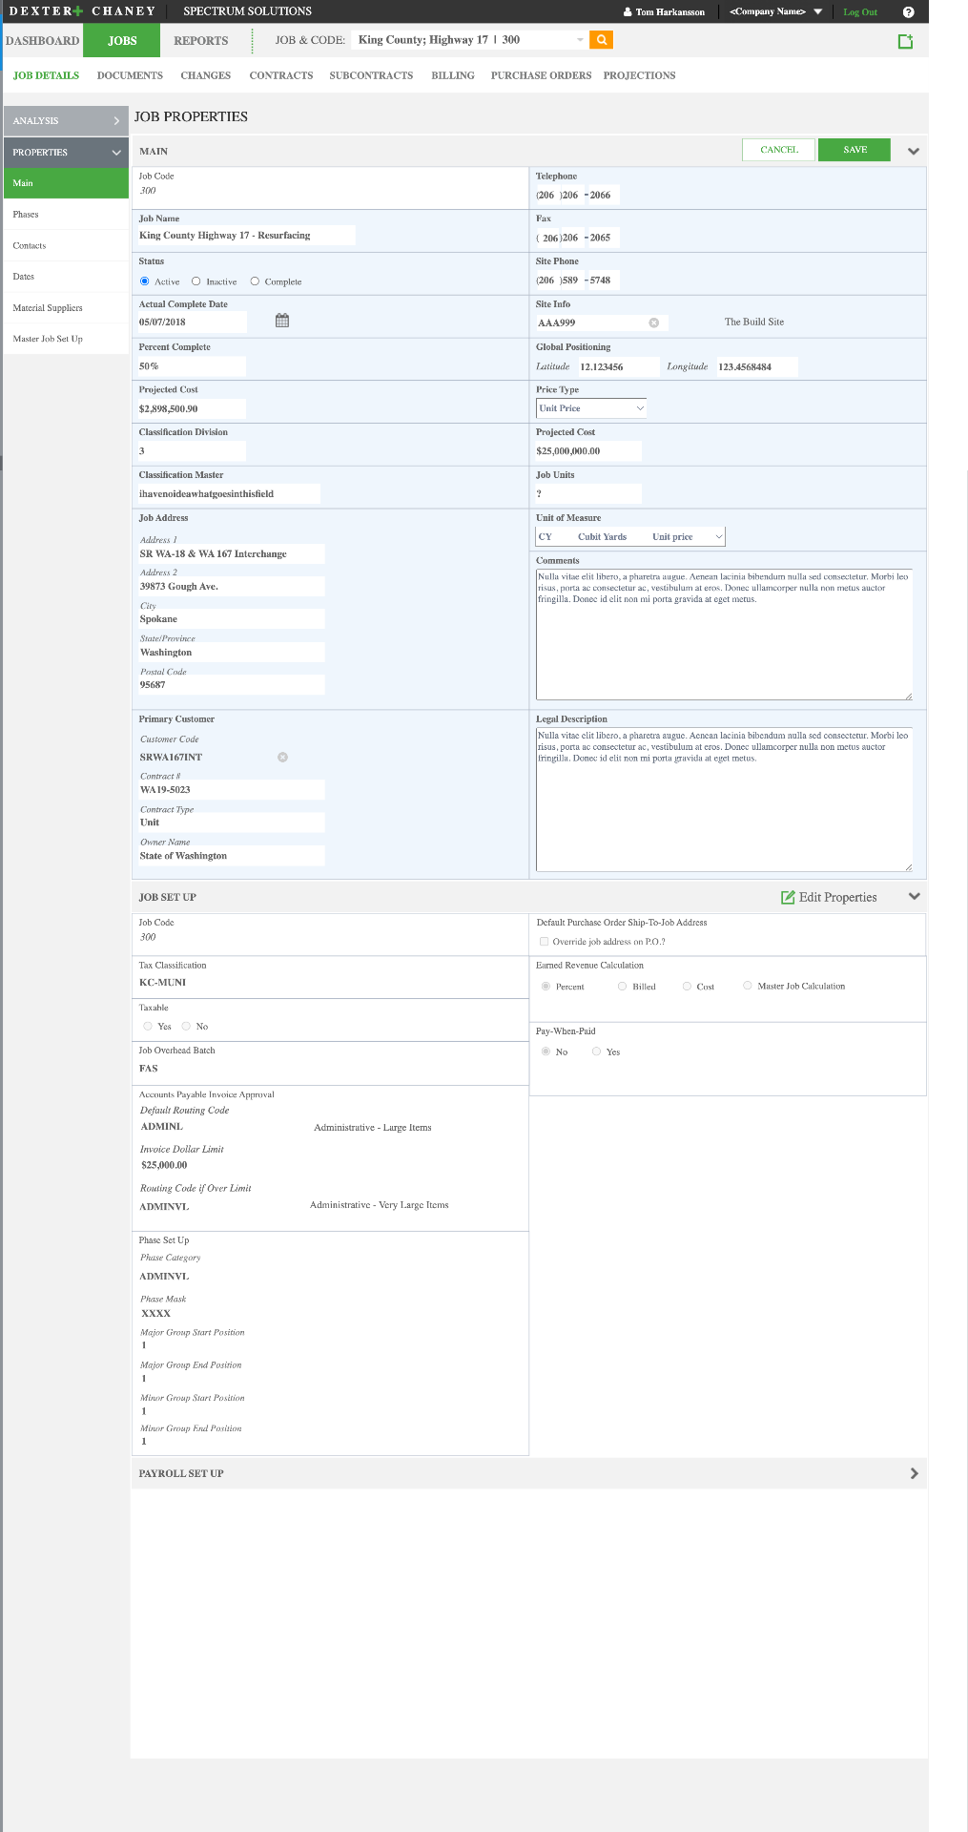Click into the Legal Description text area

click(724, 800)
